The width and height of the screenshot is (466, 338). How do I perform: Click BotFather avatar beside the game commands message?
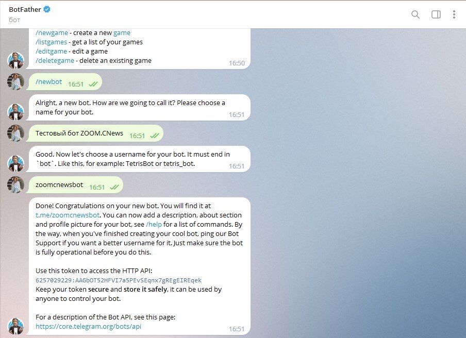click(x=16, y=60)
